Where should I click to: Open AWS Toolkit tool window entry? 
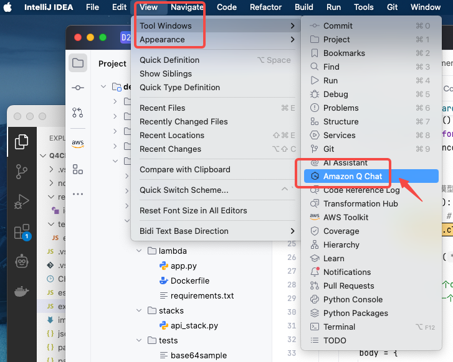pos(371,218)
